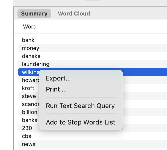Image resolution: width=167 pixels, height=150 pixels.
Task: Open the Word Cloud tab
Action: 74,13
